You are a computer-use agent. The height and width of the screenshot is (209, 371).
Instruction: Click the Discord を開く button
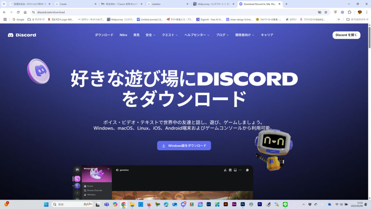pos(346,35)
